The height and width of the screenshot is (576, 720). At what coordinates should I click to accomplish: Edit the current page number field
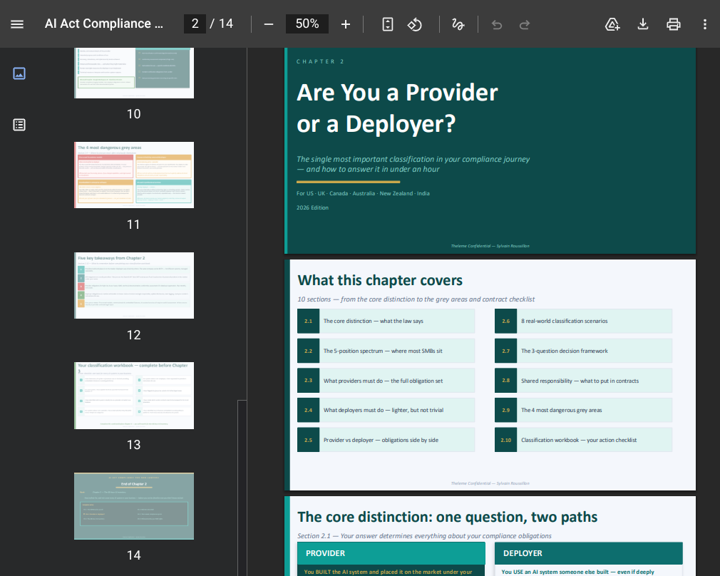point(195,24)
